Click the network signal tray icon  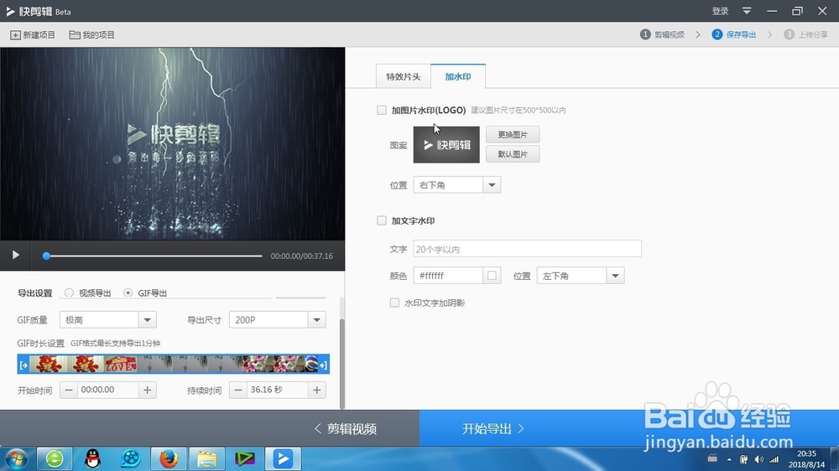click(x=774, y=459)
